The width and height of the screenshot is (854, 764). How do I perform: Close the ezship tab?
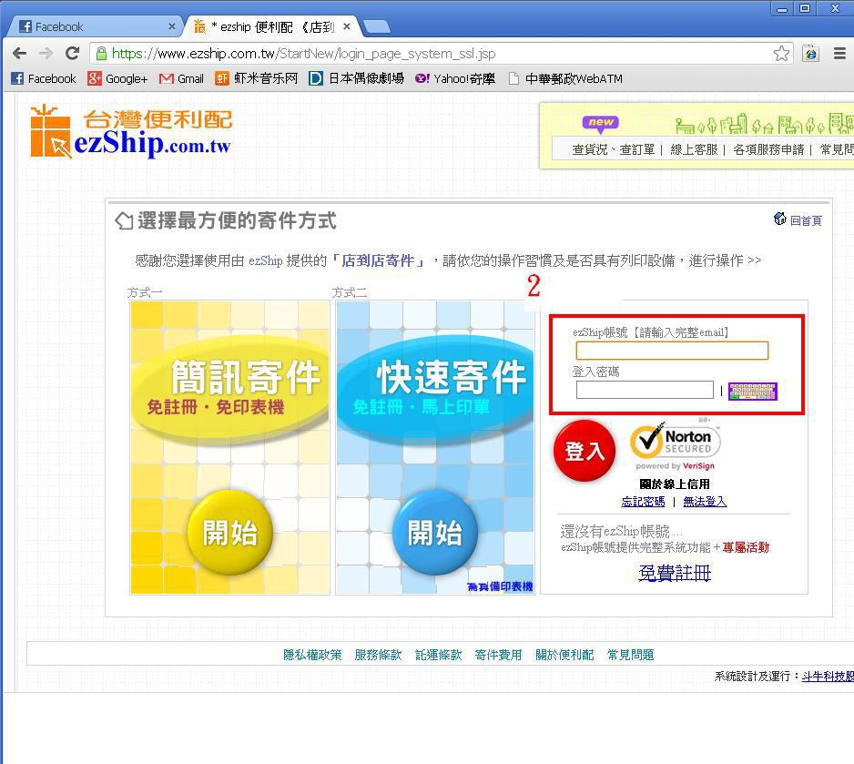(347, 26)
